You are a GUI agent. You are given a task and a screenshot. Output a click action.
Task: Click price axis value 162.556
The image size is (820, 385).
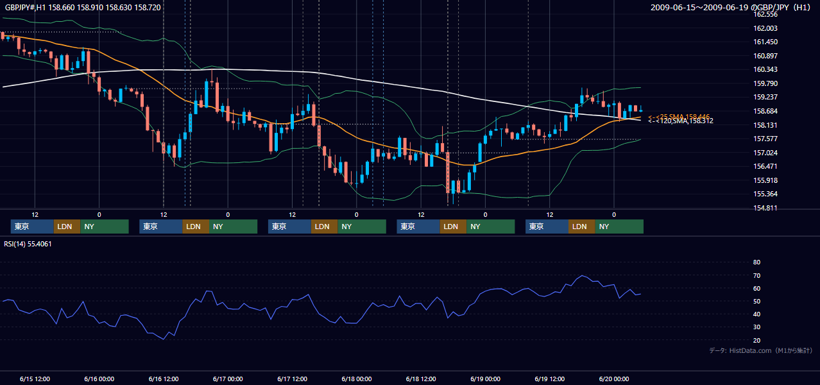765,14
